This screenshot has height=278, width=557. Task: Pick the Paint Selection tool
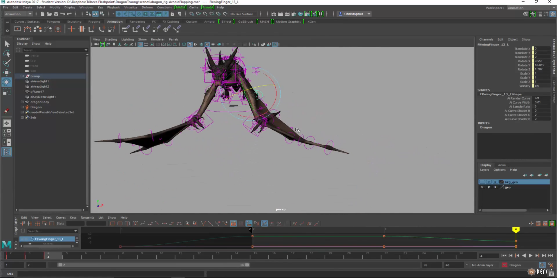pyautogui.click(x=7, y=63)
